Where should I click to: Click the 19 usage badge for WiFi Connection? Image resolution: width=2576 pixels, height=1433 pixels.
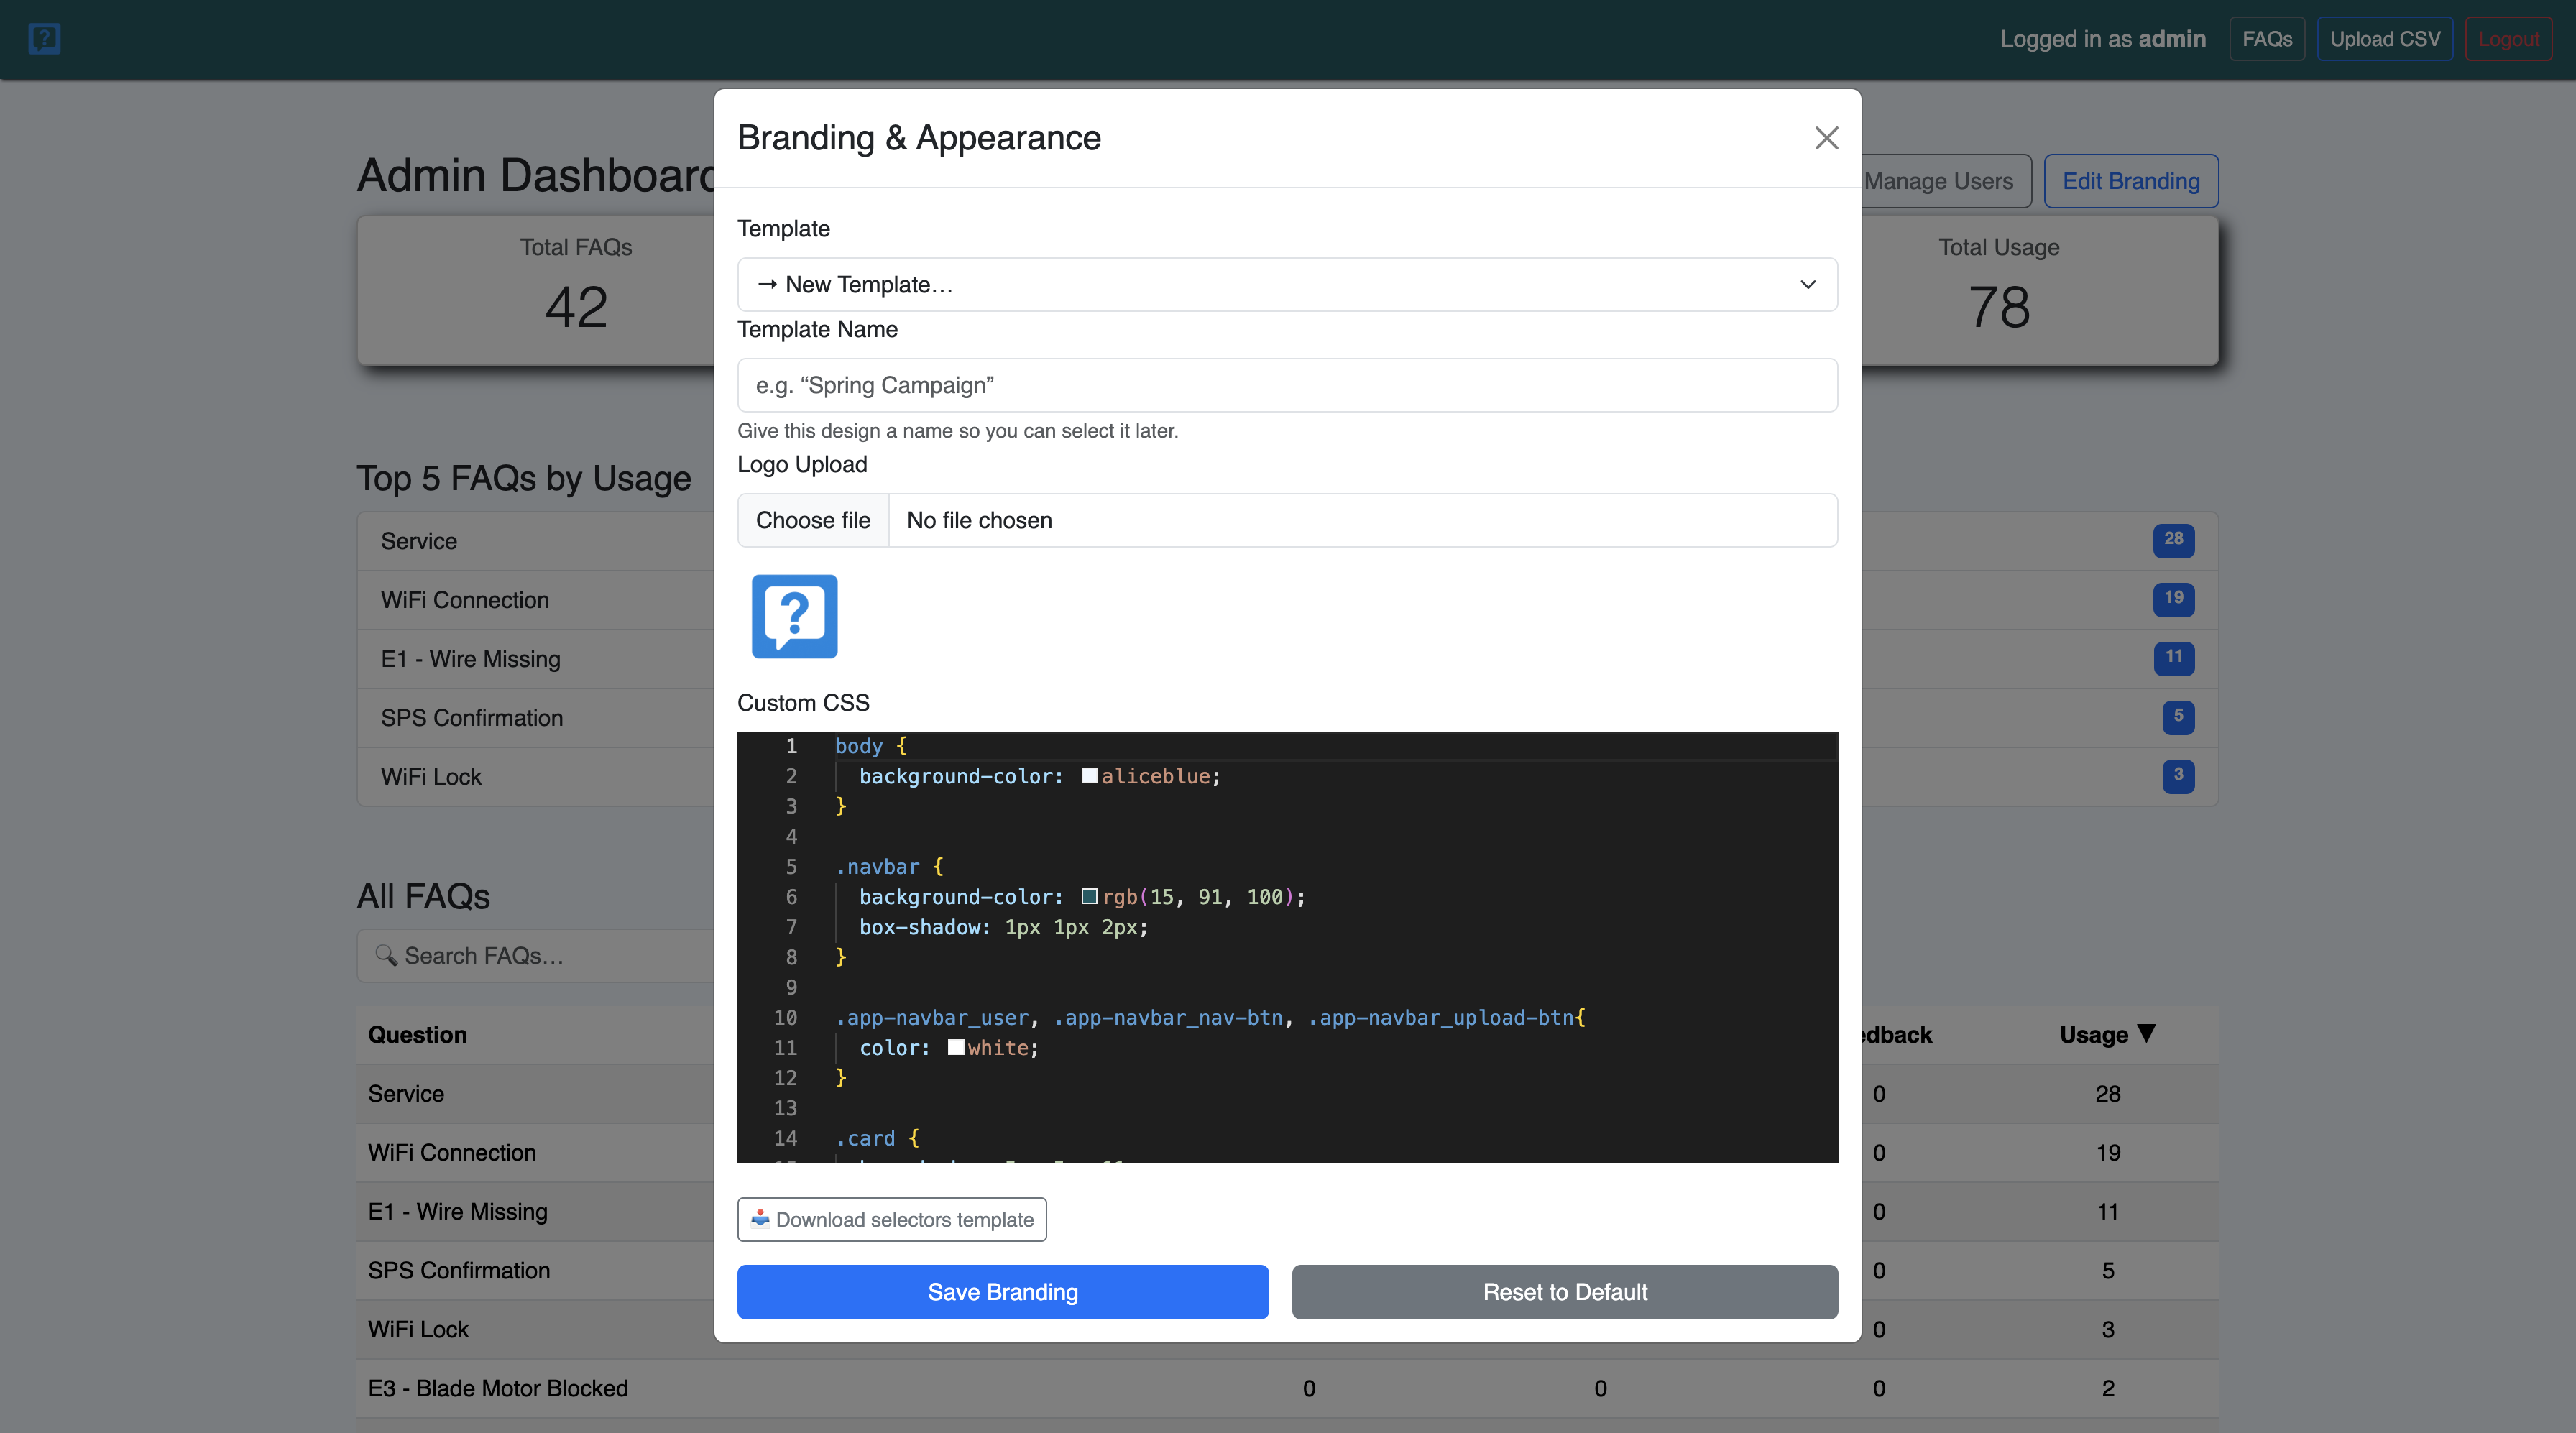coord(2173,599)
